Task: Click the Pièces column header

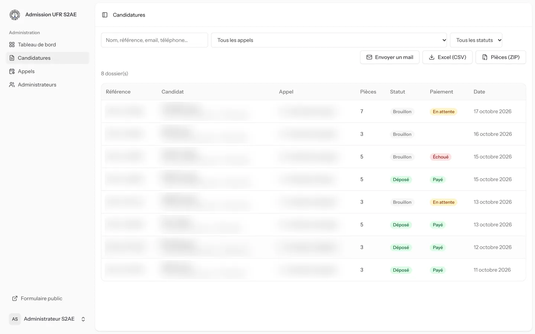Action: pos(368,92)
